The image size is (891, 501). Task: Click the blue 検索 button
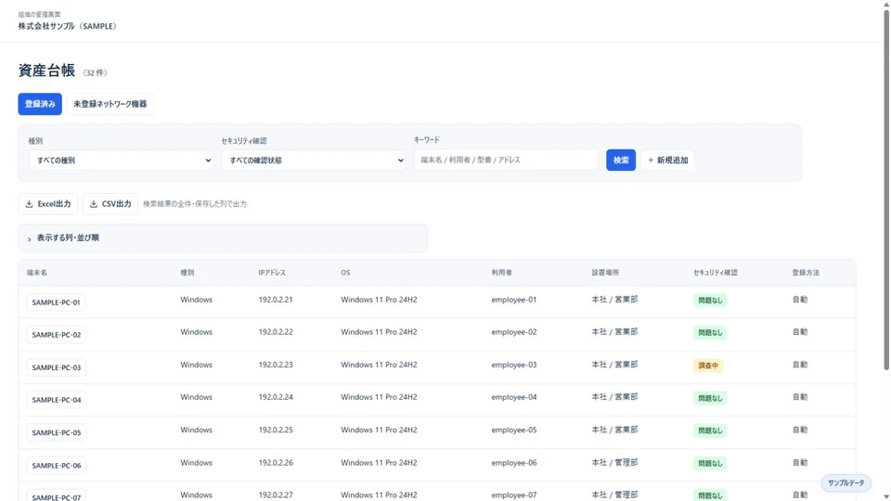click(621, 161)
